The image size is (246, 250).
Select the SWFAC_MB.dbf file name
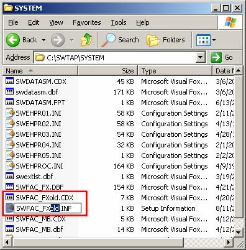[x=39, y=229]
